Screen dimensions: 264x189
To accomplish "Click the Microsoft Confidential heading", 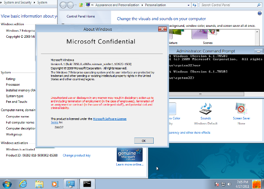I will click(101, 41).
